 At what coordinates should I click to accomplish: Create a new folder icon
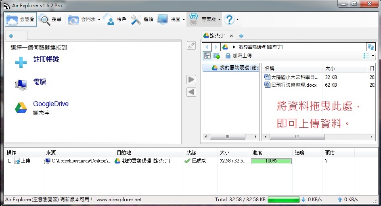pyautogui.click(x=216, y=56)
